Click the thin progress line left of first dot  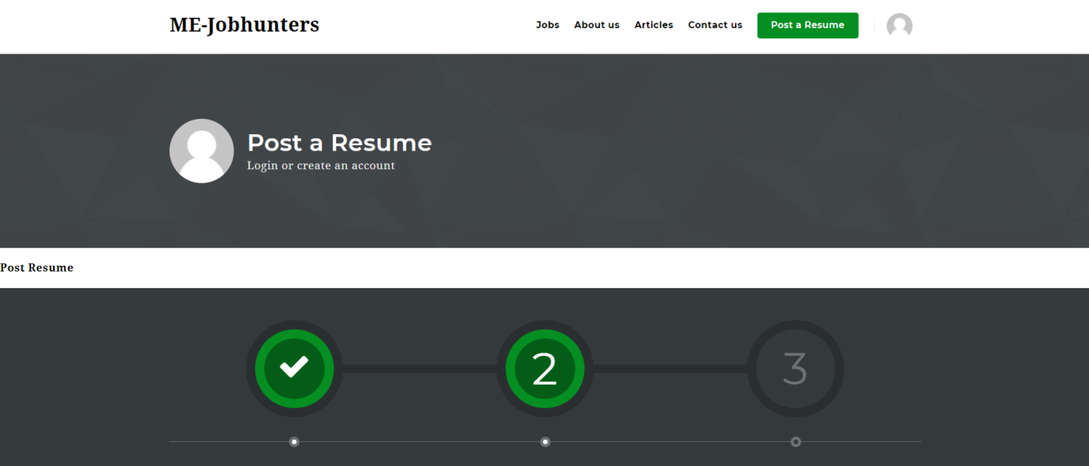click(229, 442)
